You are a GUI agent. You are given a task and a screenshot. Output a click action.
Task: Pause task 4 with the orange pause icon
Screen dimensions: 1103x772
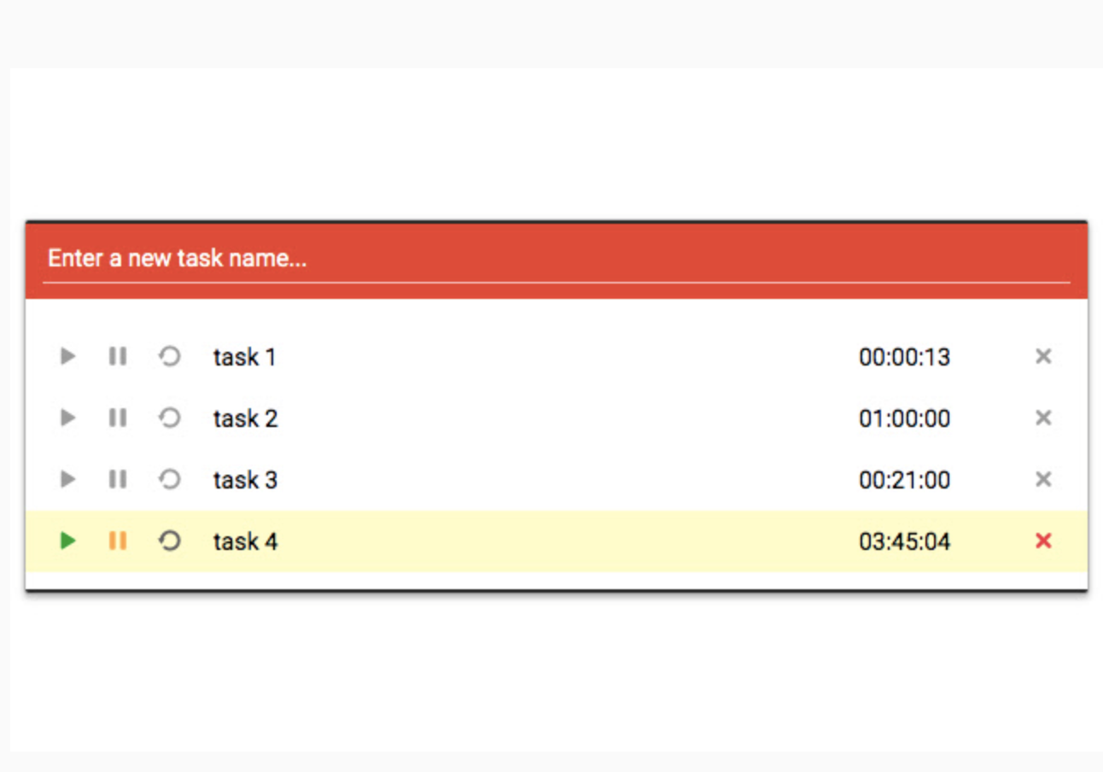point(118,541)
